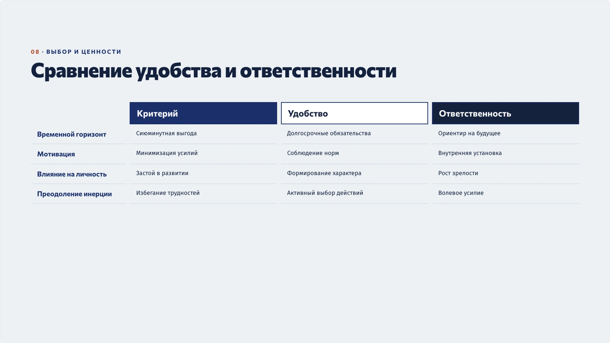This screenshot has width=610, height=343.
Task: Click the 'Критерий' column header
Action: click(203, 113)
